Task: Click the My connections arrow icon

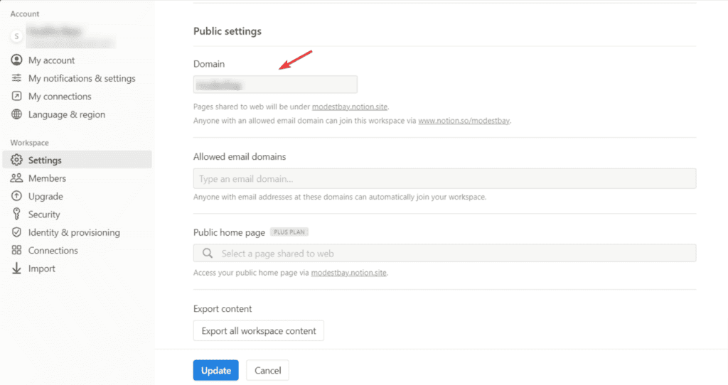Action: 16,97
